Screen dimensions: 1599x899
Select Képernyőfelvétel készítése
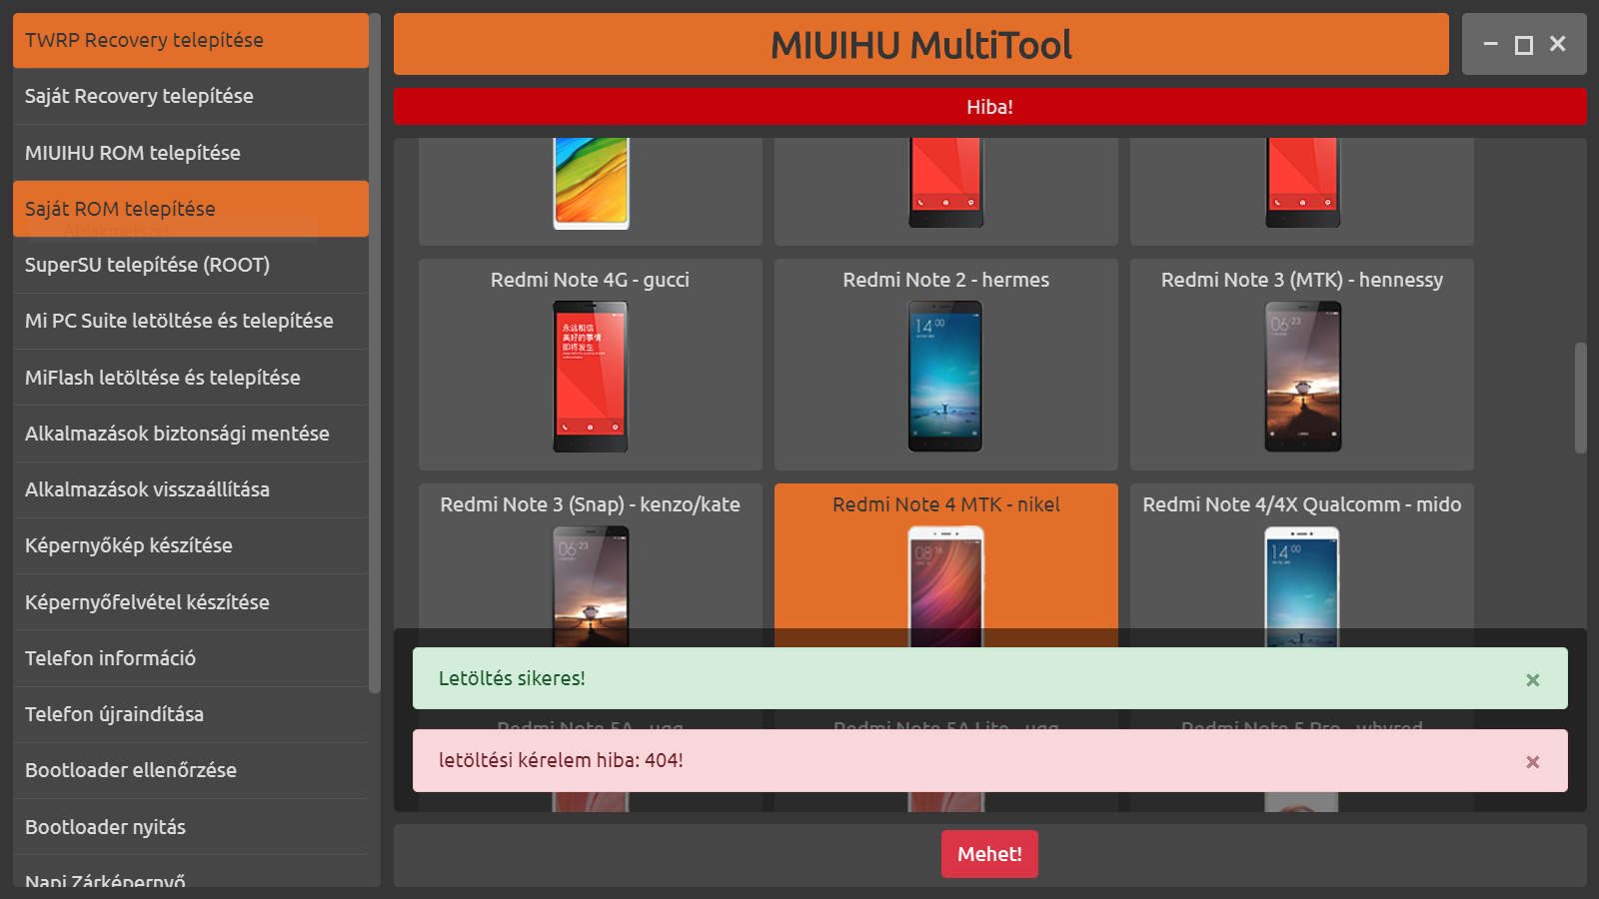coord(191,602)
